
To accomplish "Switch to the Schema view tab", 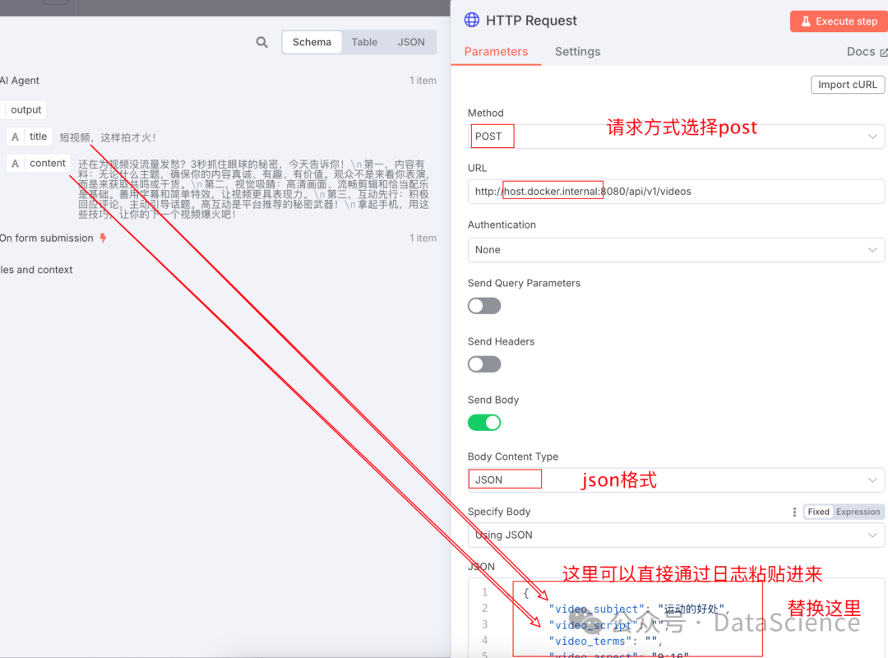I will (x=312, y=42).
